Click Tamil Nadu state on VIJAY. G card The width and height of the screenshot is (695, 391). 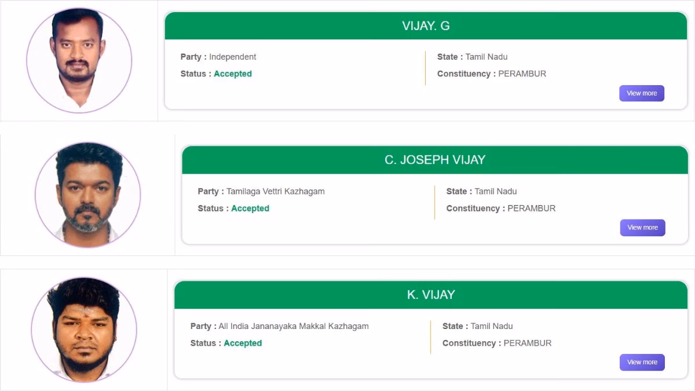coord(487,57)
